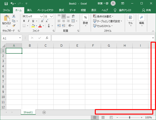Open the undo history dropdown arrow
156x120 pixels.
point(15,4)
